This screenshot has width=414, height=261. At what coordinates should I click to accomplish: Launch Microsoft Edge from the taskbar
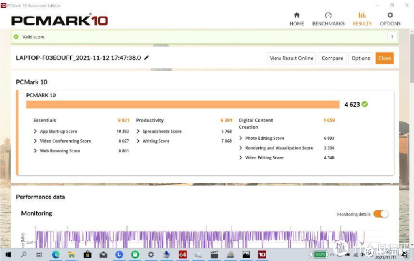point(56,254)
